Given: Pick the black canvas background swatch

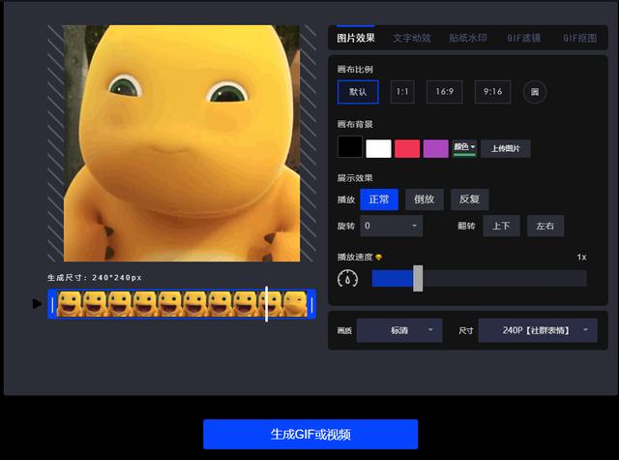Looking at the screenshot, I should pos(350,147).
